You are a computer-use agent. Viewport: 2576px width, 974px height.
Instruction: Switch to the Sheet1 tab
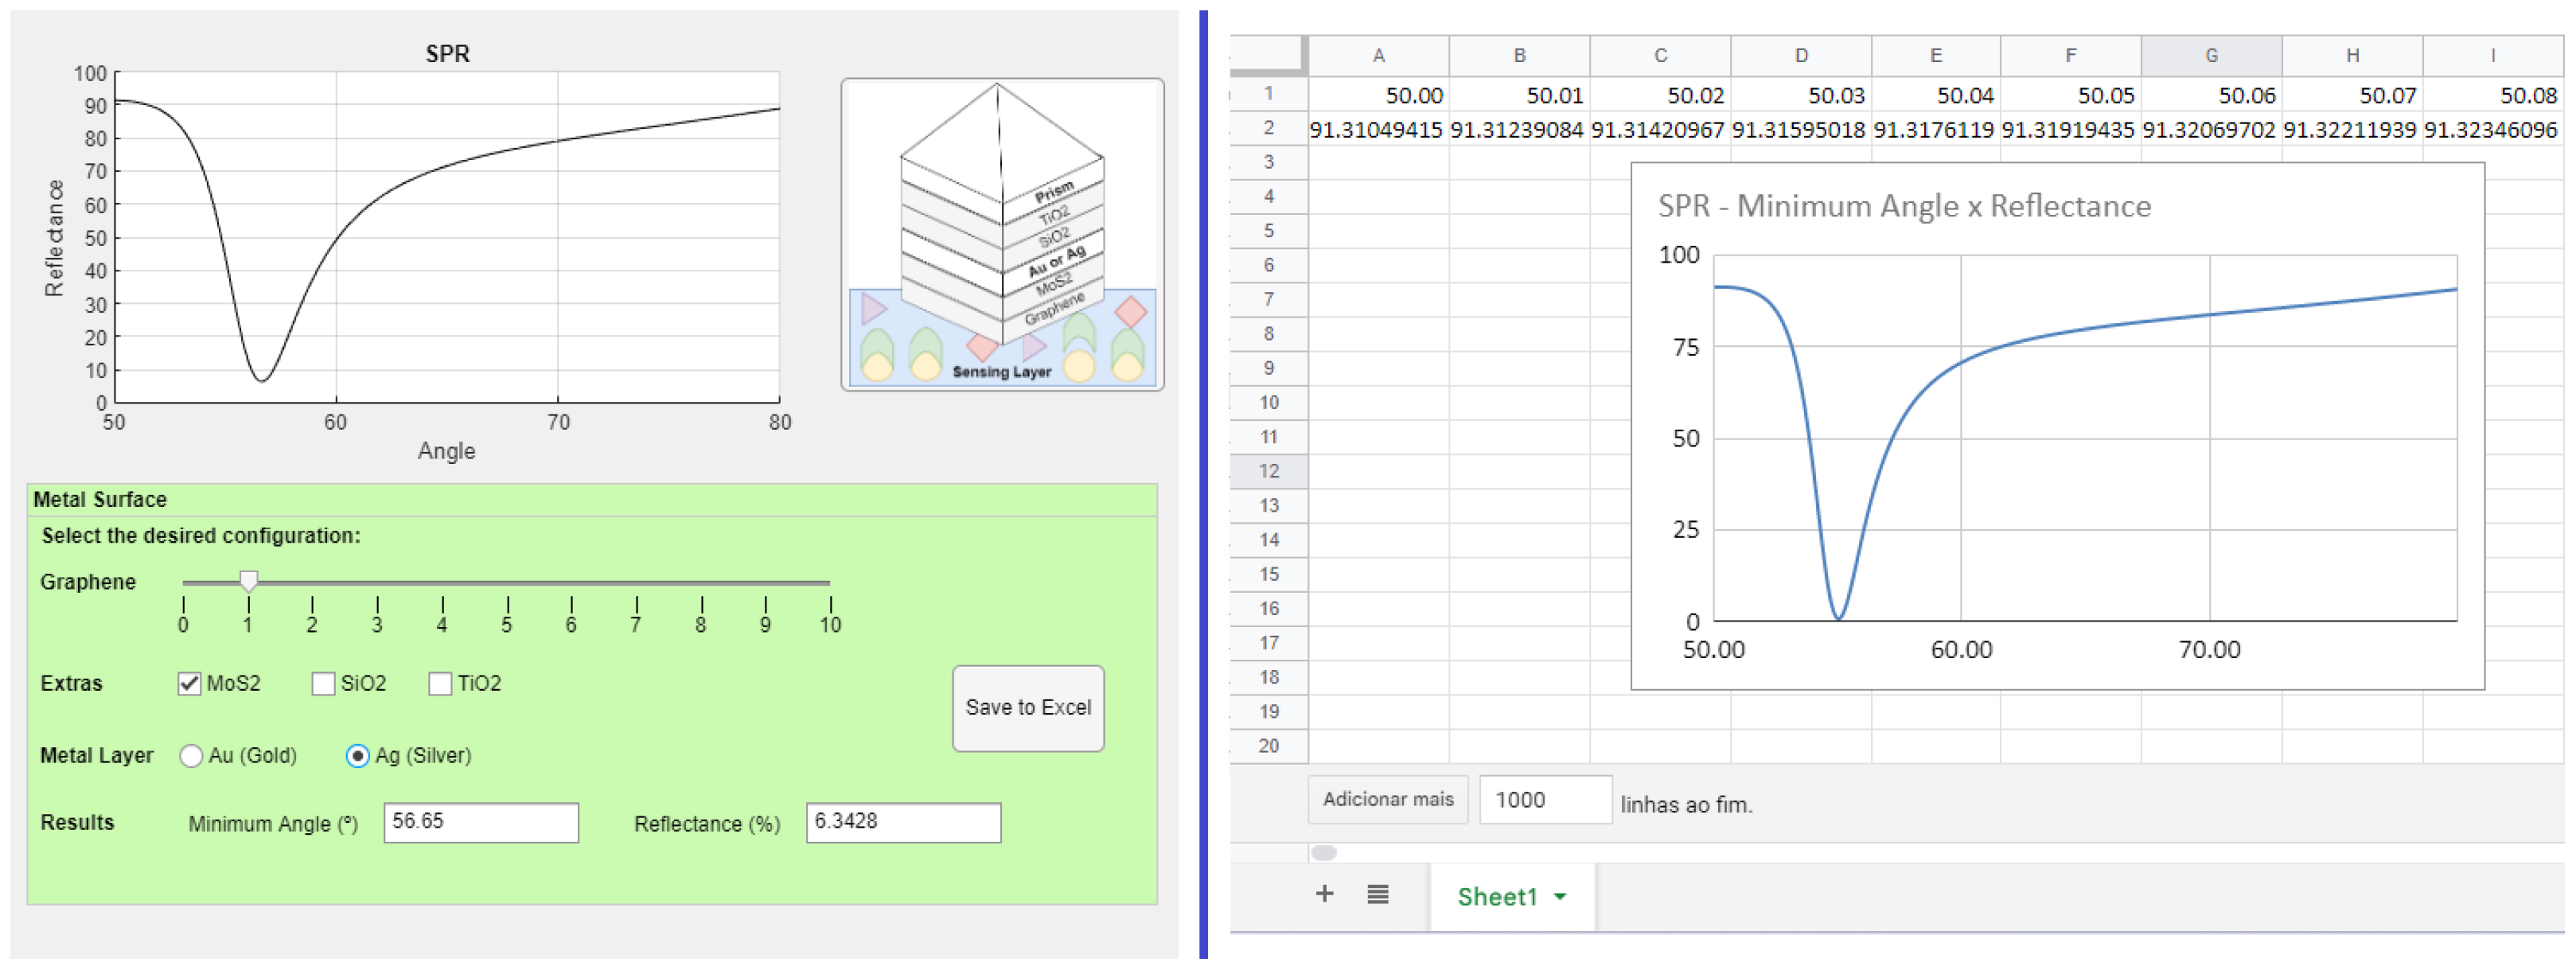coord(1496,897)
